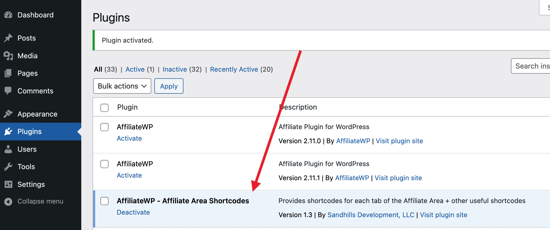Visit plugin site for version 2.11.1
550x230 pixels.
[x=398, y=178]
